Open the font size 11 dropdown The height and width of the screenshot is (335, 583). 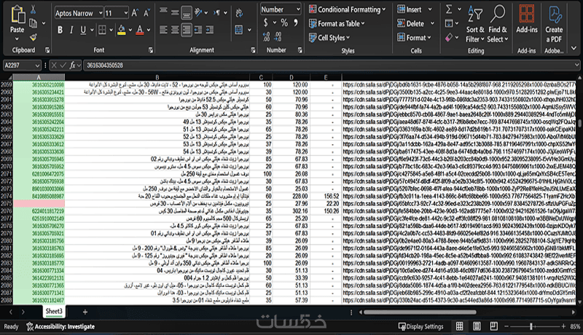125,13
